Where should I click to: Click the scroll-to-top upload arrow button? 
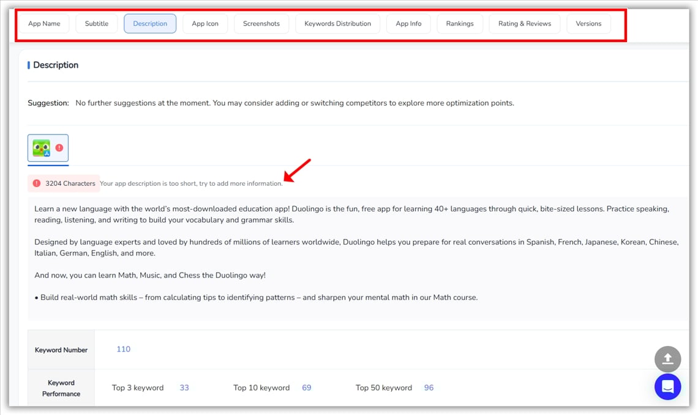coord(667,359)
